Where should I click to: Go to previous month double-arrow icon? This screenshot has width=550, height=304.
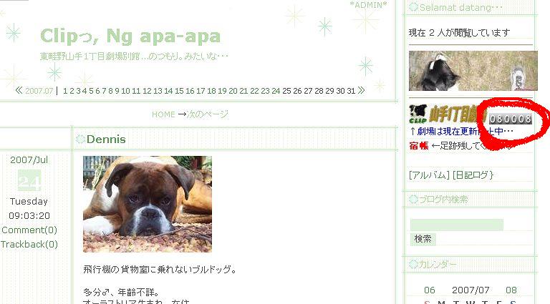[x=19, y=90]
